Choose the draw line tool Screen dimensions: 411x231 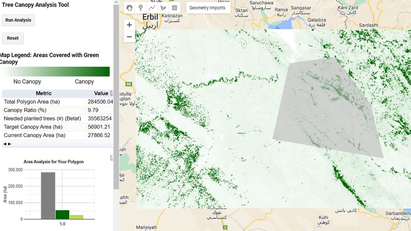point(152,8)
